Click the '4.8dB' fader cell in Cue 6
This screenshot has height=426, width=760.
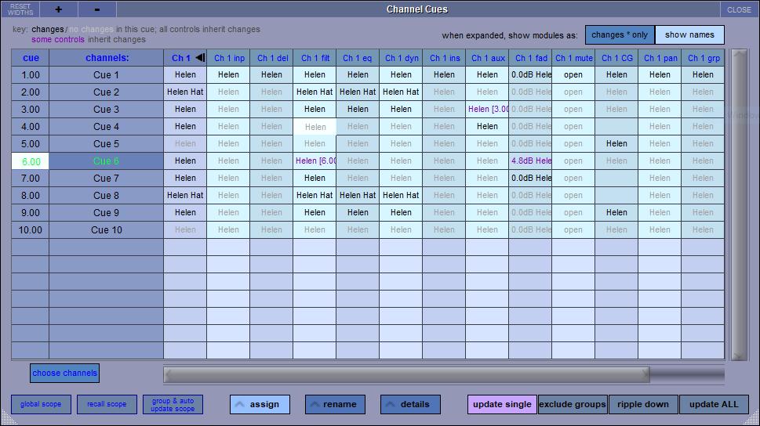pyautogui.click(x=531, y=161)
